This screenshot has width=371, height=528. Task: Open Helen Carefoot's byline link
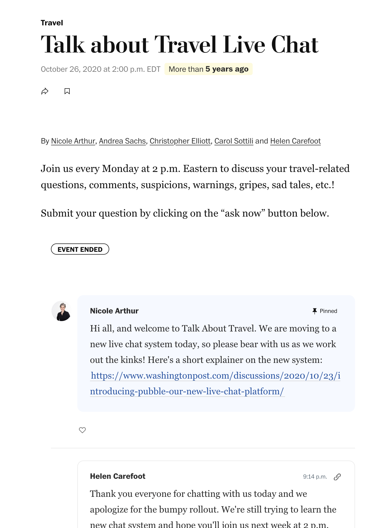tap(295, 141)
